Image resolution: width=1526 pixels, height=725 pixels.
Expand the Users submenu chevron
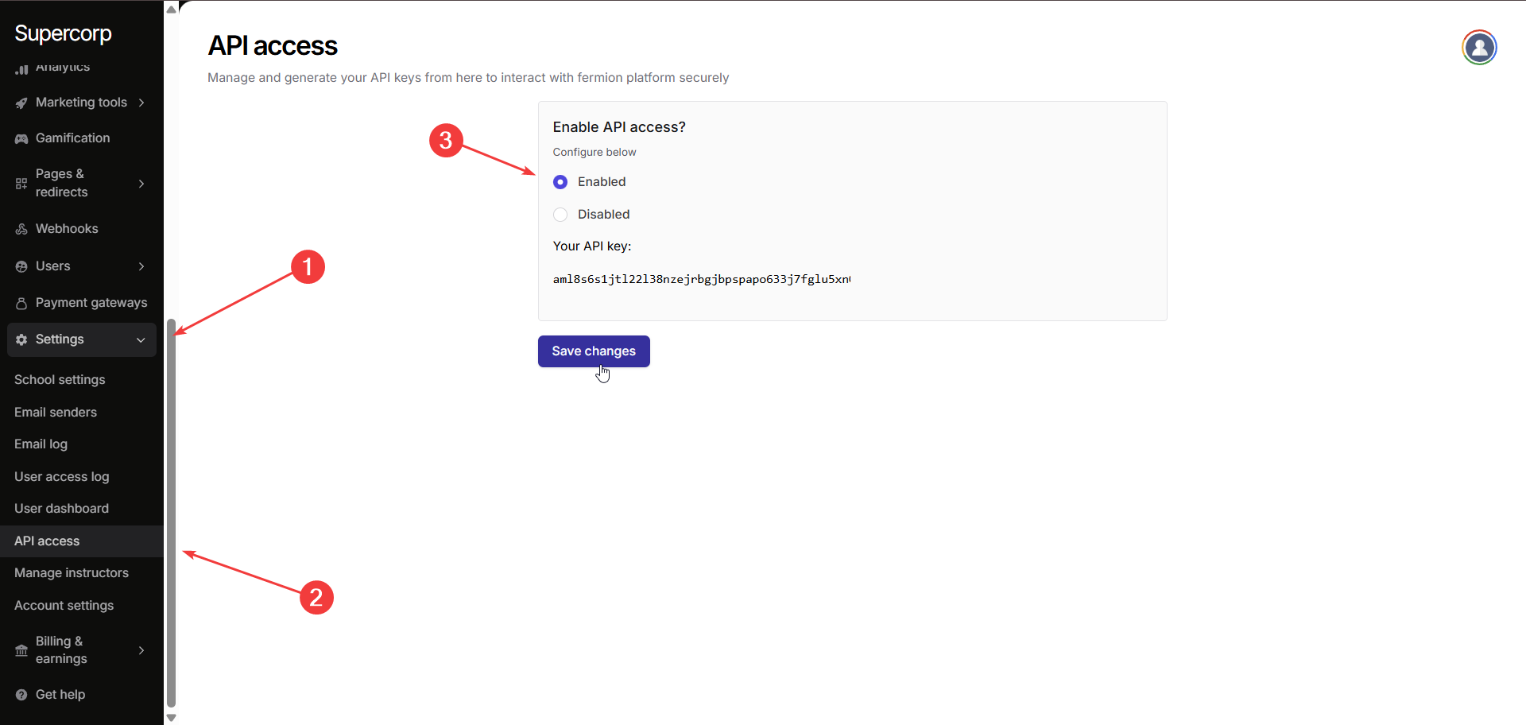141,266
